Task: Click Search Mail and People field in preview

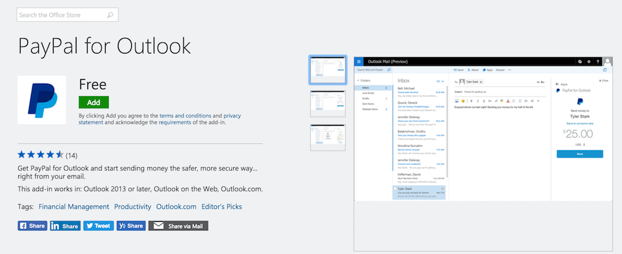Action: click(373, 70)
